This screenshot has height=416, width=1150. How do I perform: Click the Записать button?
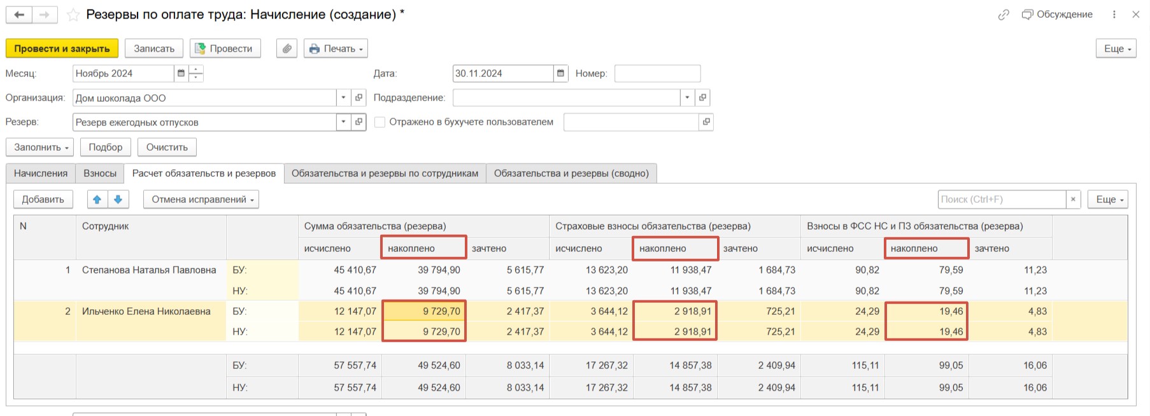point(154,48)
